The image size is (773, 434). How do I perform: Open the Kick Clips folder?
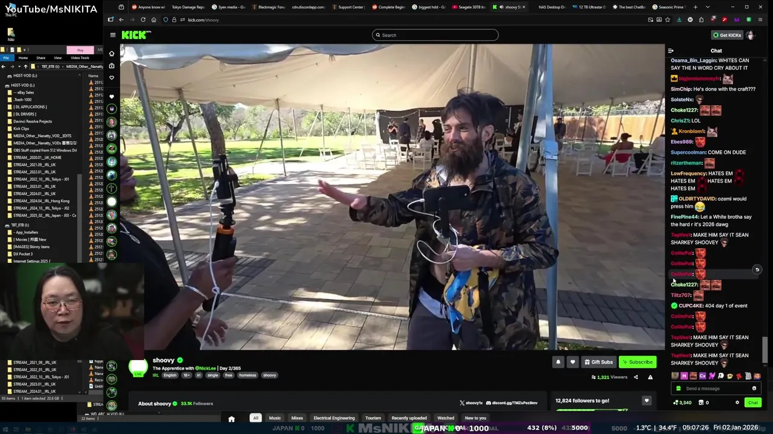[x=21, y=128]
